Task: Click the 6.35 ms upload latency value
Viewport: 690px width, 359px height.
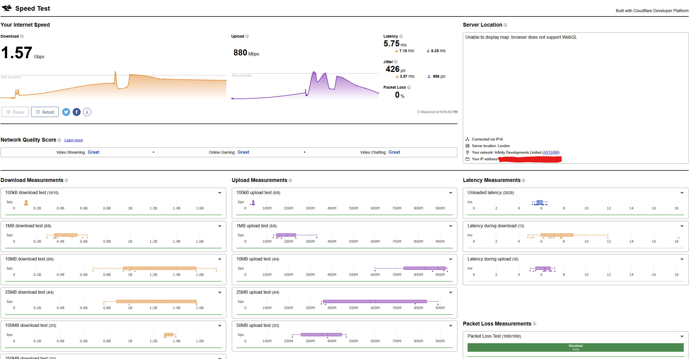Action: point(438,51)
